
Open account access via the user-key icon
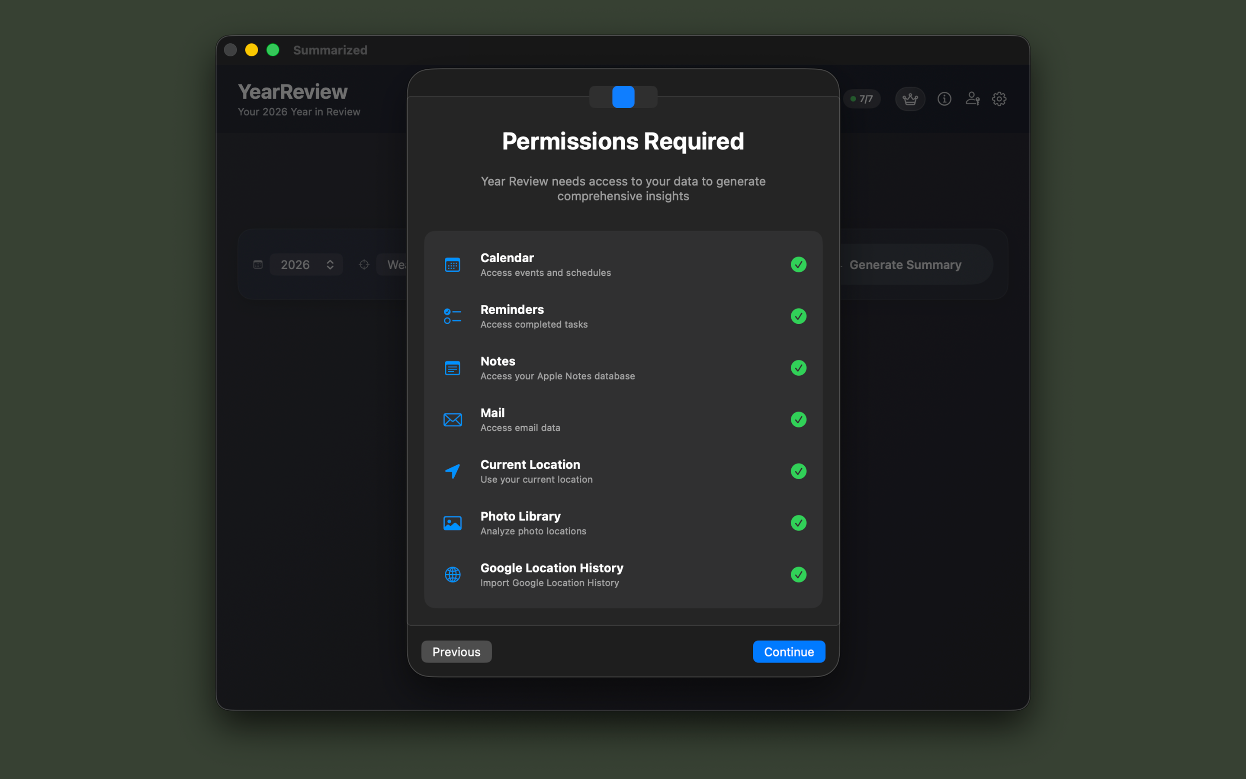(x=973, y=98)
